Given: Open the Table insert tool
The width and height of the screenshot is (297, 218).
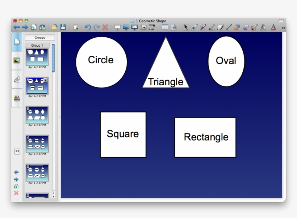Looking at the screenshot, I should coord(165,27).
